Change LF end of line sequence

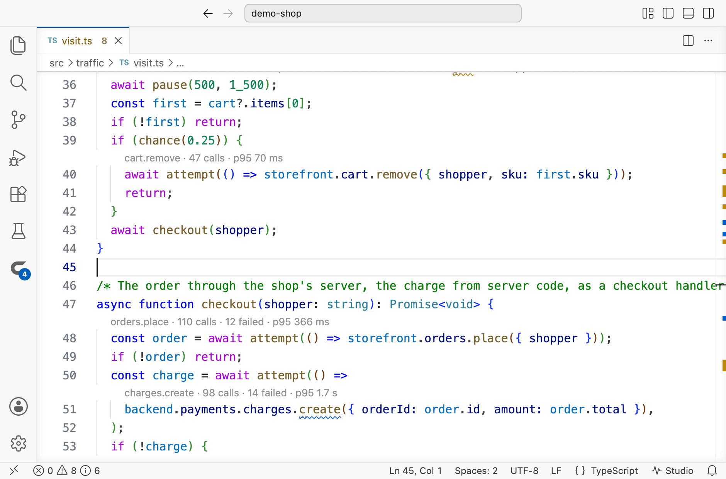coord(556,471)
